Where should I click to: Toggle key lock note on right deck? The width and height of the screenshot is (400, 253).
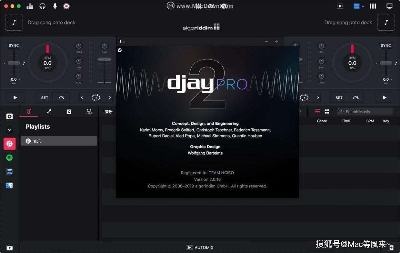click(x=396, y=63)
